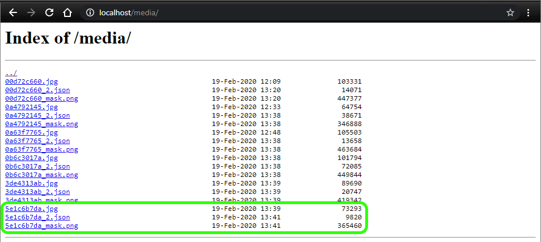Click file size 9820 in listing
Viewport: 541px width, 242px height.
click(354, 218)
